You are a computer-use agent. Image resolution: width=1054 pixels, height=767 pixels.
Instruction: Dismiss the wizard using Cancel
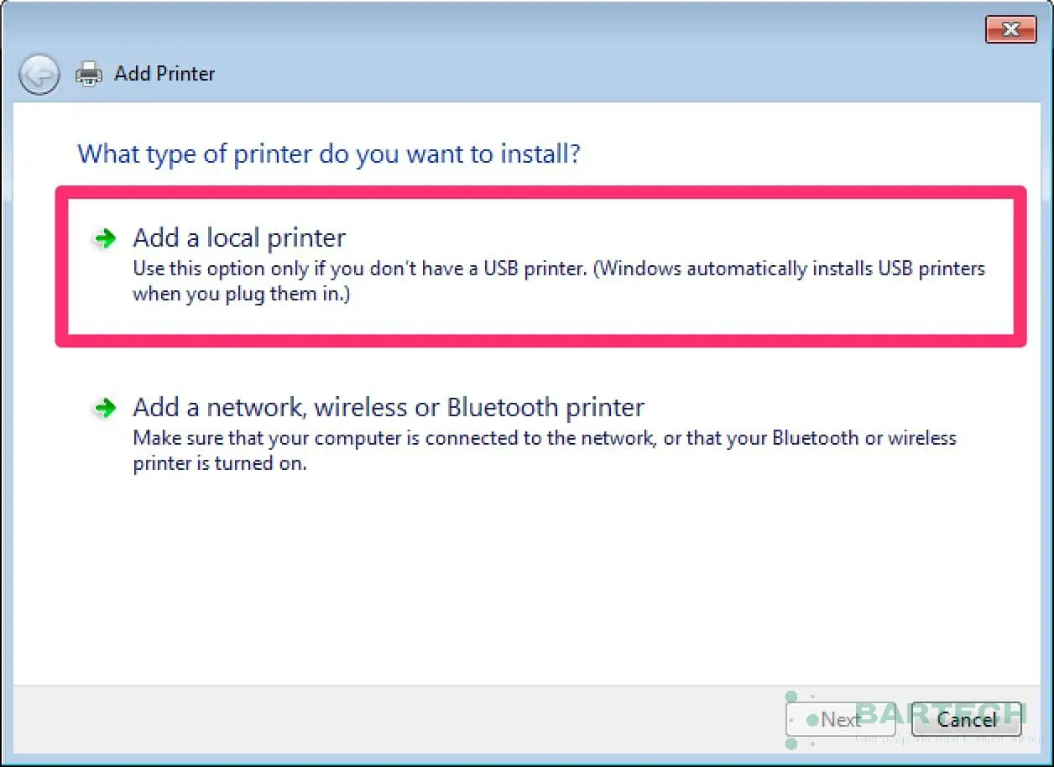coord(966,719)
